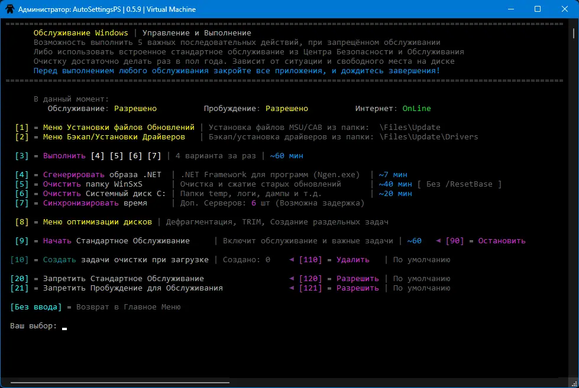Click the '[120]' option number
Viewport: 579px width, 388px height.
click(310, 279)
